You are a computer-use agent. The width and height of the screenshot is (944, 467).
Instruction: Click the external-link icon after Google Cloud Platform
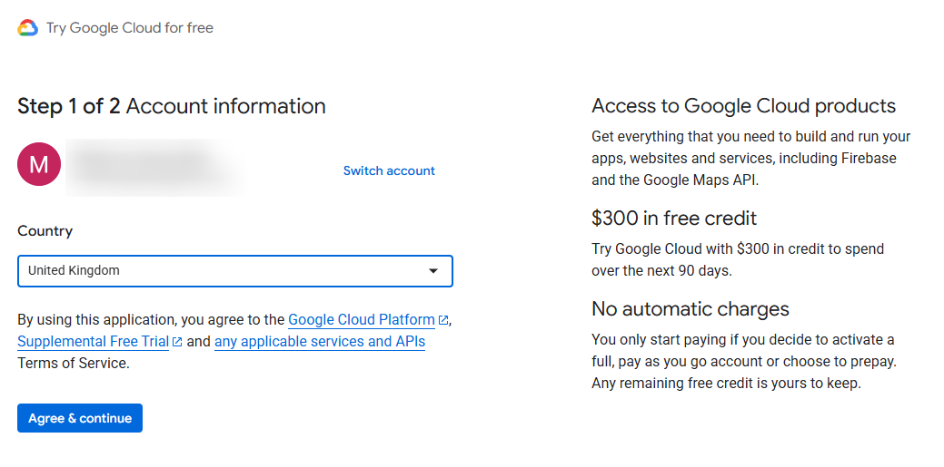pos(443,320)
